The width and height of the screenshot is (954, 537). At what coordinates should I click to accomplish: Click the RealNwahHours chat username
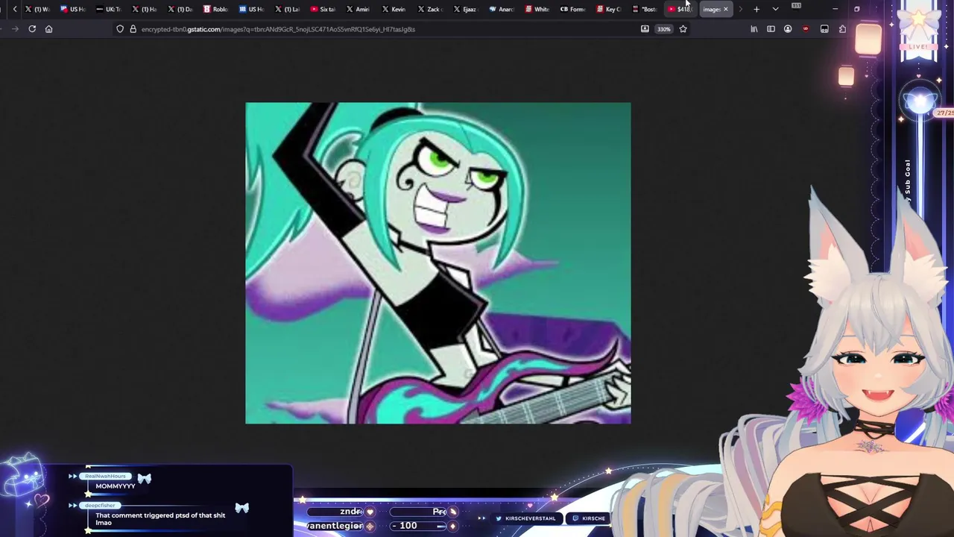click(105, 476)
